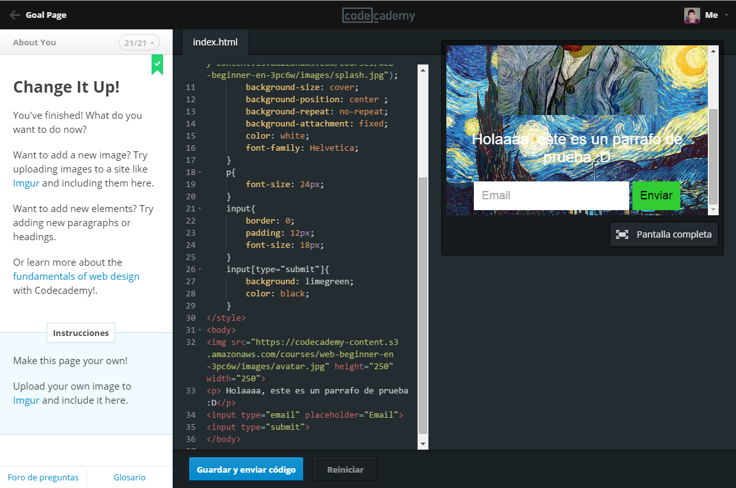The width and height of the screenshot is (736, 488).
Task: Open the 21/21 lesson progress dropdown
Action: tap(139, 43)
